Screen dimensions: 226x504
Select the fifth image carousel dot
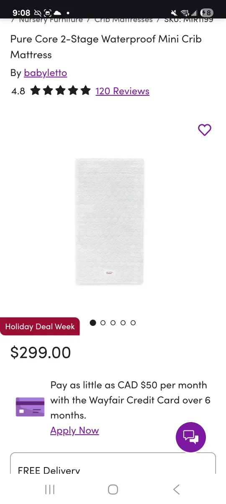133,323
